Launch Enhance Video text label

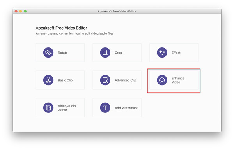click(178, 80)
